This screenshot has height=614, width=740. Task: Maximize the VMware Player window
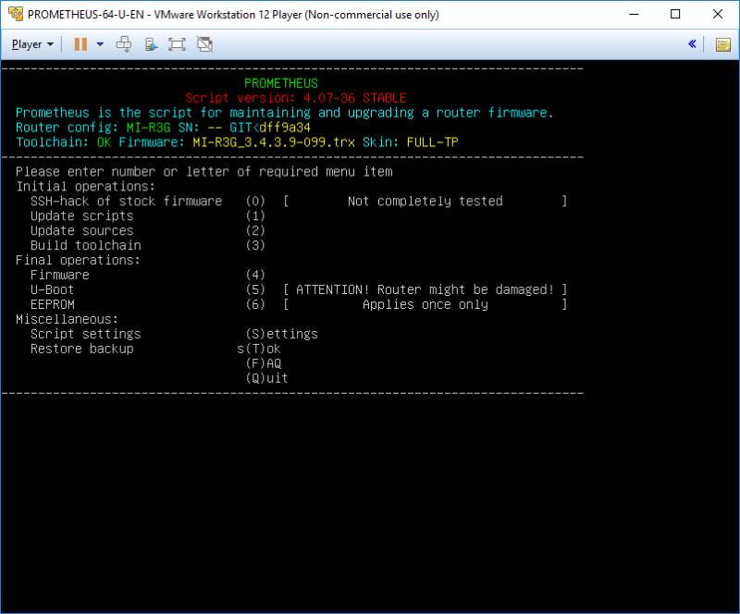pos(675,14)
